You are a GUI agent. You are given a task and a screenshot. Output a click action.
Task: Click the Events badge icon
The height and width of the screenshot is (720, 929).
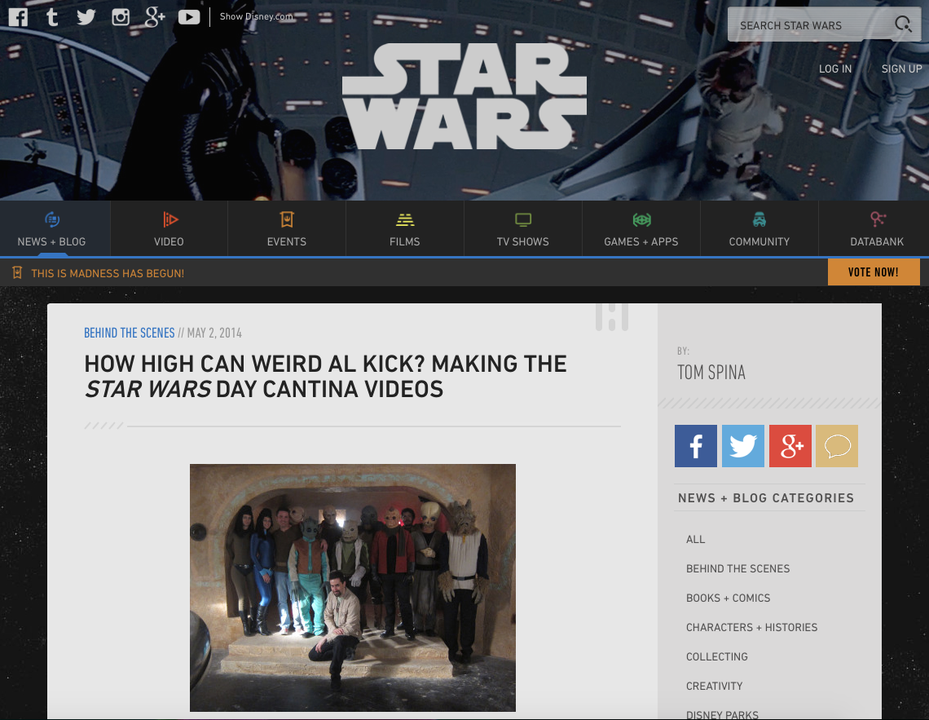287,220
